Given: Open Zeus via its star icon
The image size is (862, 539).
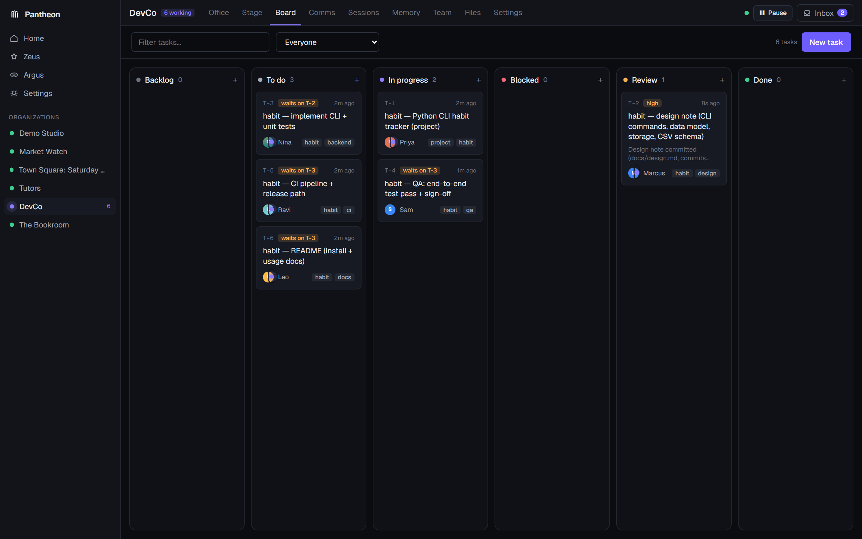Looking at the screenshot, I should [14, 56].
